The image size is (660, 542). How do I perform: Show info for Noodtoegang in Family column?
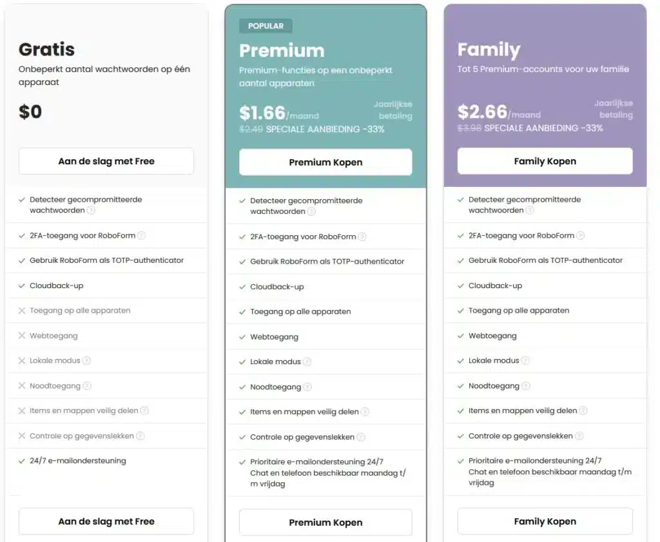526,386
